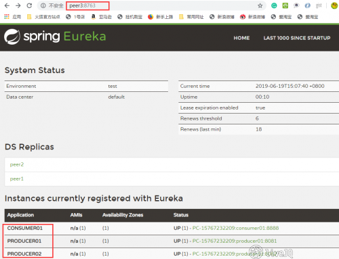Click Instances currently registered with Eureka heading

94,199
